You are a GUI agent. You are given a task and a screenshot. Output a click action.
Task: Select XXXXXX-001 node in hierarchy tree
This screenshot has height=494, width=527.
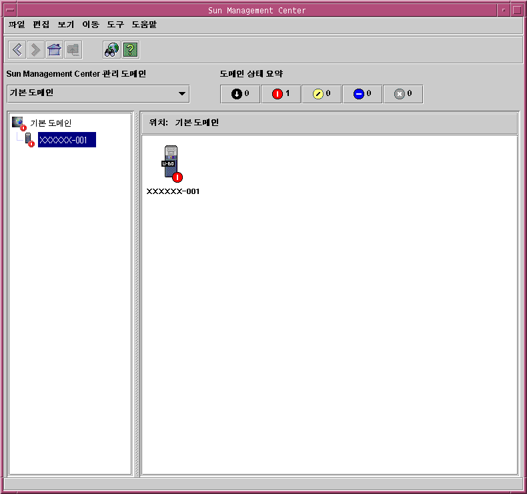(67, 140)
